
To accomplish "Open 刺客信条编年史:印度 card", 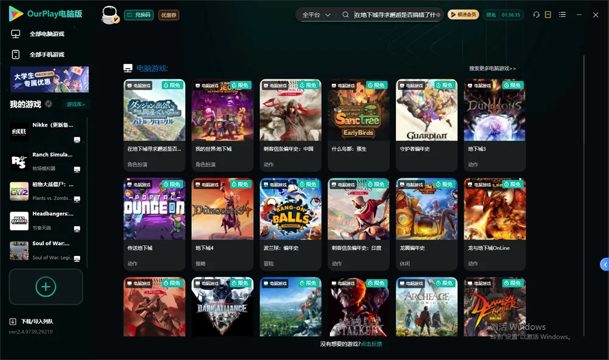I will (x=359, y=224).
